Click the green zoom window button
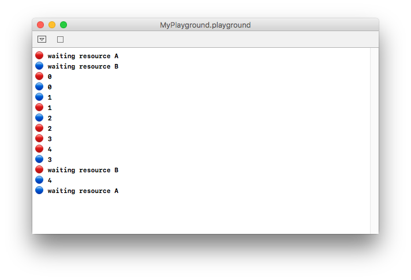Viewport: 411px width, 280px height. coord(63,25)
